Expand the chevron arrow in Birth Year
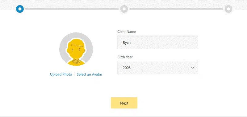This screenshot has height=117, width=247. click(192, 68)
